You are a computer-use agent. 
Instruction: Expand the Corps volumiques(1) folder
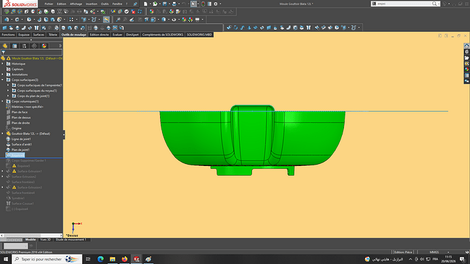[3, 101]
